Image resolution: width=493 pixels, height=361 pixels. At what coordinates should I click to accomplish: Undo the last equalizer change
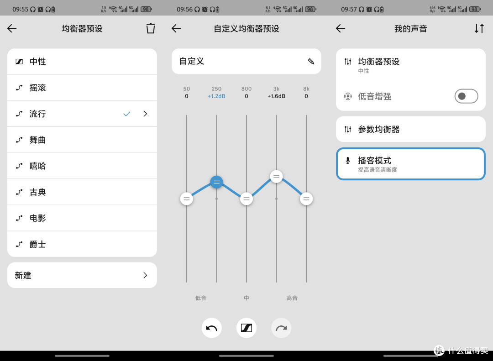(x=212, y=328)
